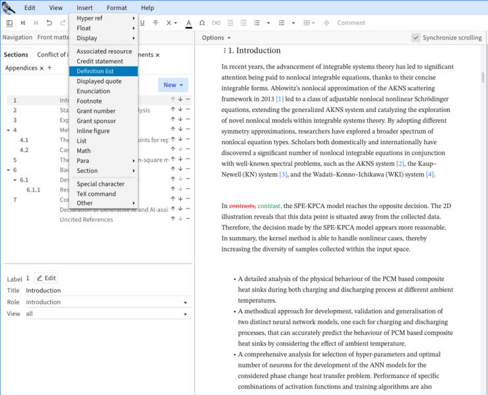This screenshot has width=488, height=395.
Task: Open the Role dropdown
Action: (x=107, y=302)
